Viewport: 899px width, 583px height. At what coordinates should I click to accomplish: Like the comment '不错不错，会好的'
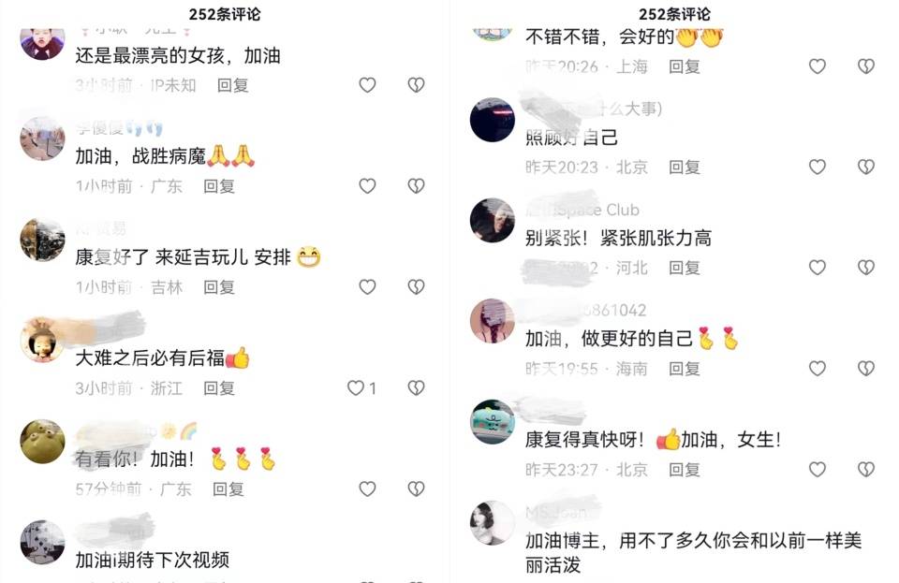817,66
